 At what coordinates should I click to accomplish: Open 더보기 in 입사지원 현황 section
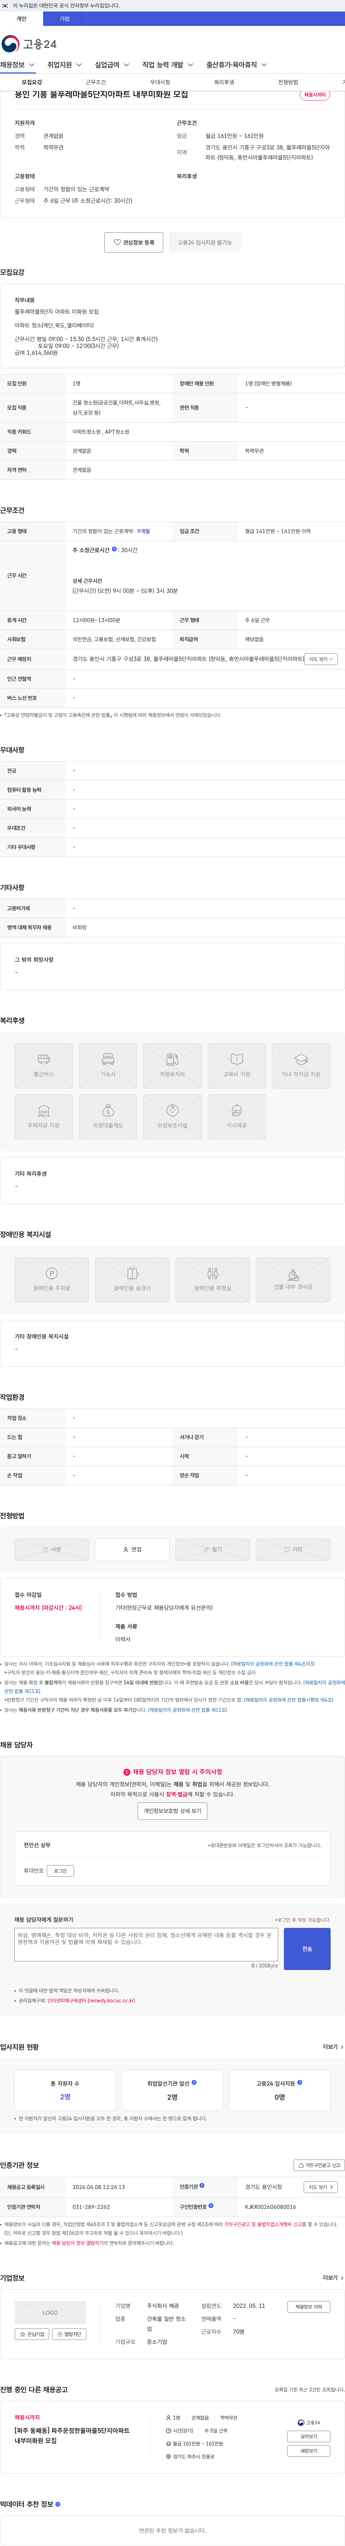pos(333,2047)
